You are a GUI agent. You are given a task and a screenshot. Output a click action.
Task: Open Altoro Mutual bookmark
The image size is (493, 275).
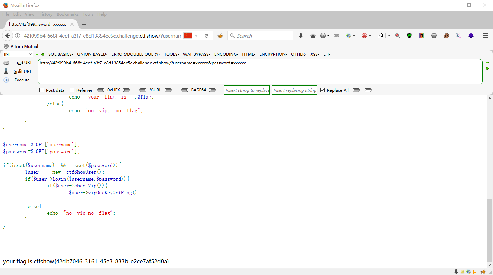click(21, 46)
